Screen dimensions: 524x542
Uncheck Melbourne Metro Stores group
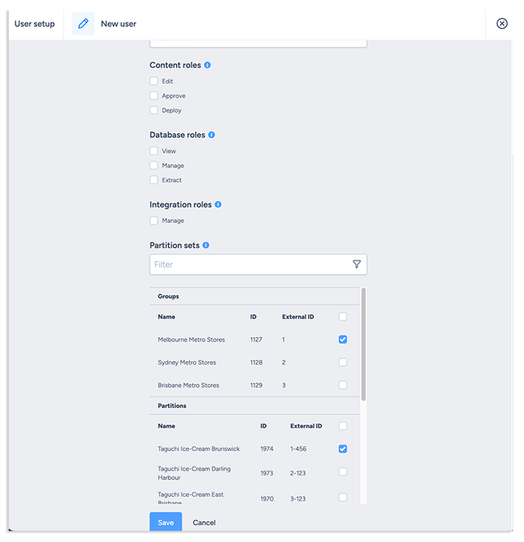coord(343,339)
